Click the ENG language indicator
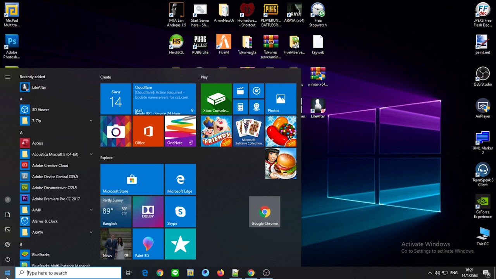 click(x=454, y=273)
